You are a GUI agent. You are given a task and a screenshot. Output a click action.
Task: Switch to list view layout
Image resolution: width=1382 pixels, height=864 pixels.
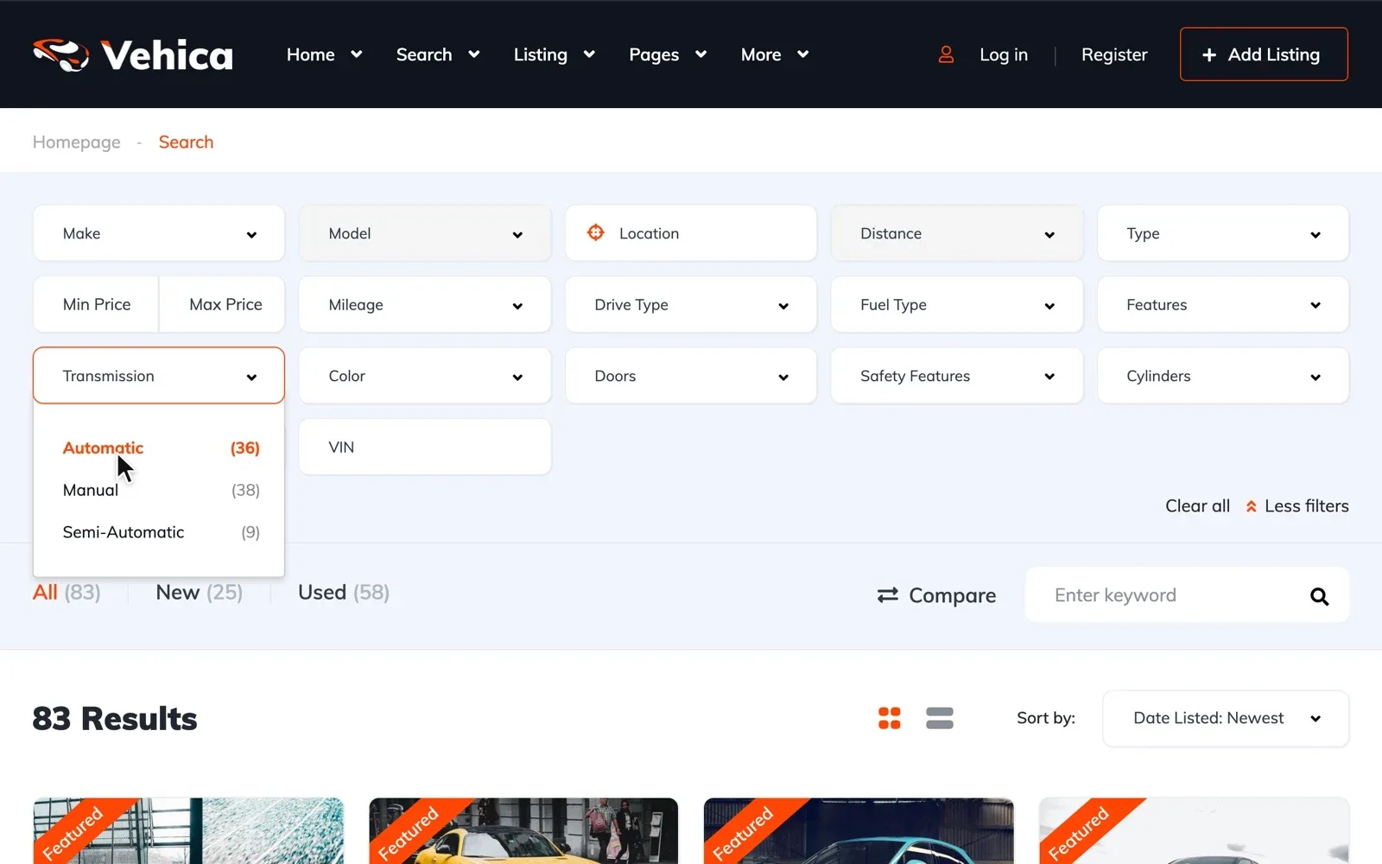click(940, 718)
